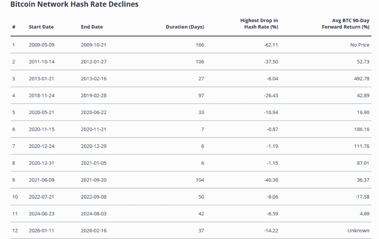Click the Start Date column header
379x239 pixels.
point(41,27)
